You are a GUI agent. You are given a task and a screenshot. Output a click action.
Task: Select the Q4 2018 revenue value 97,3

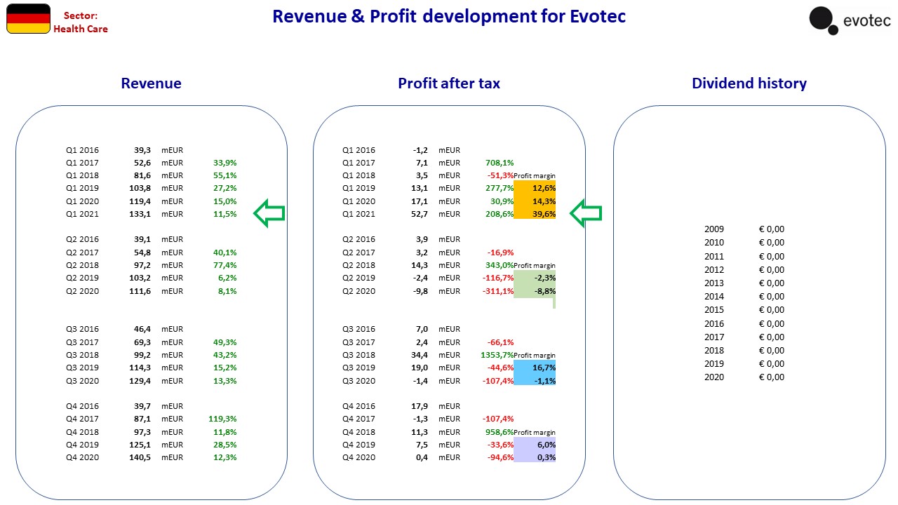[144, 432]
